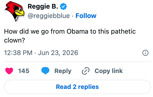Open the circled info icon

[x=145, y=53]
